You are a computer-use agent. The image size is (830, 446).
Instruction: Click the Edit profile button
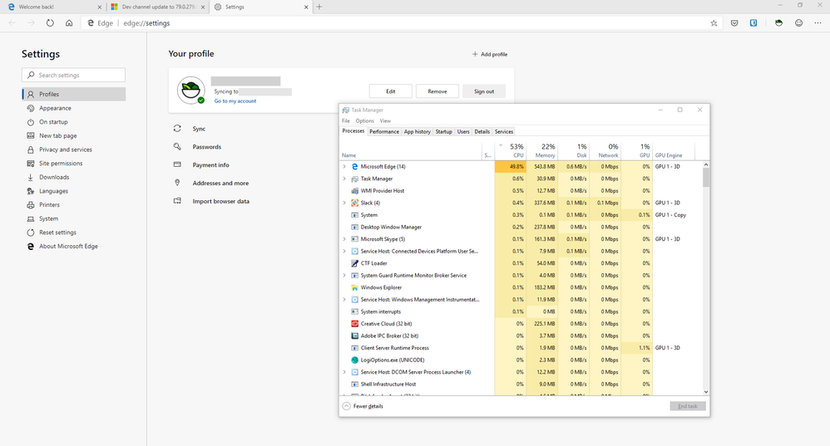(x=391, y=91)
